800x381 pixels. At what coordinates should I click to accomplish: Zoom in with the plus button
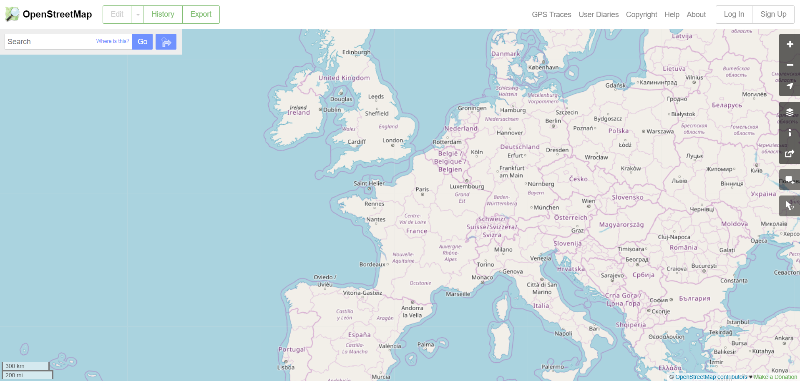(790, 44)
